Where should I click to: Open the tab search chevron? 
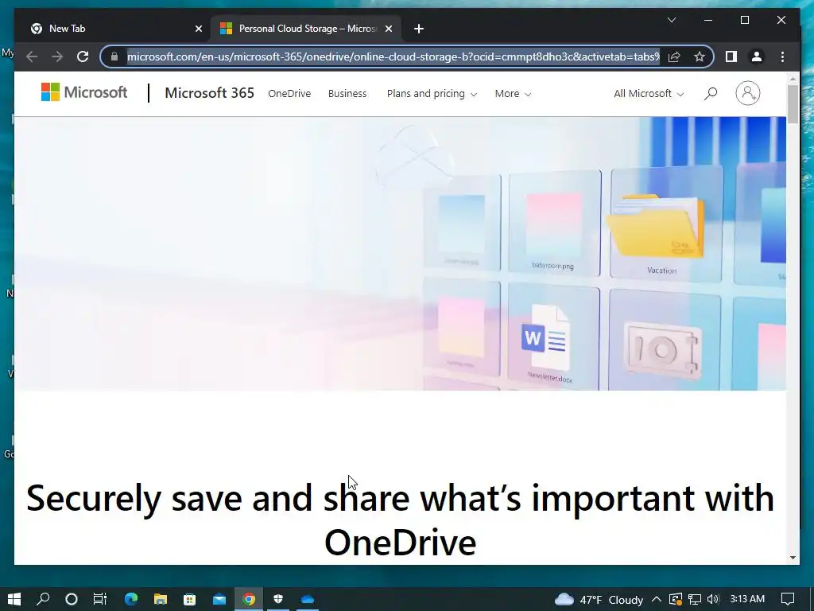pyautogui.click(x=671, y=20)
